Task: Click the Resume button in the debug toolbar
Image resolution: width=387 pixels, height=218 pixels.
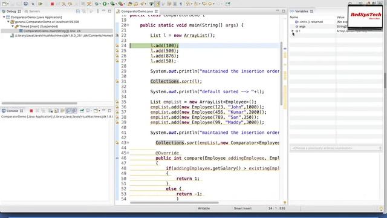Action: point(41,4)
